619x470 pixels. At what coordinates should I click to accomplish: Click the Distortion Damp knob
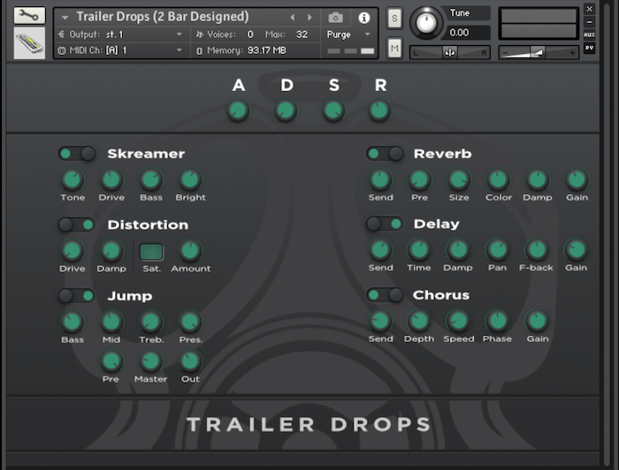111,251
